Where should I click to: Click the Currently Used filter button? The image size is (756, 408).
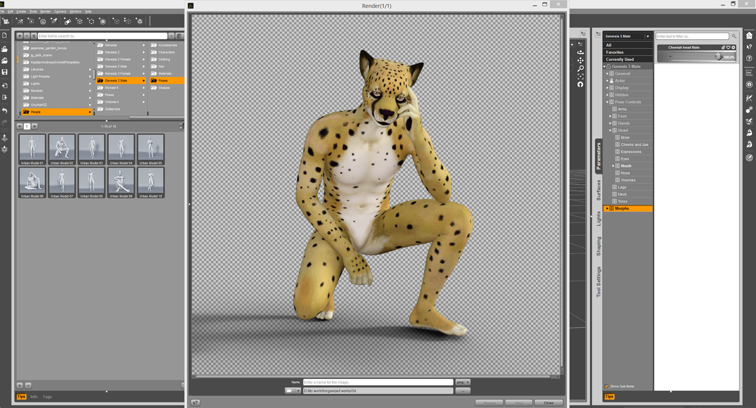point(628,59)
